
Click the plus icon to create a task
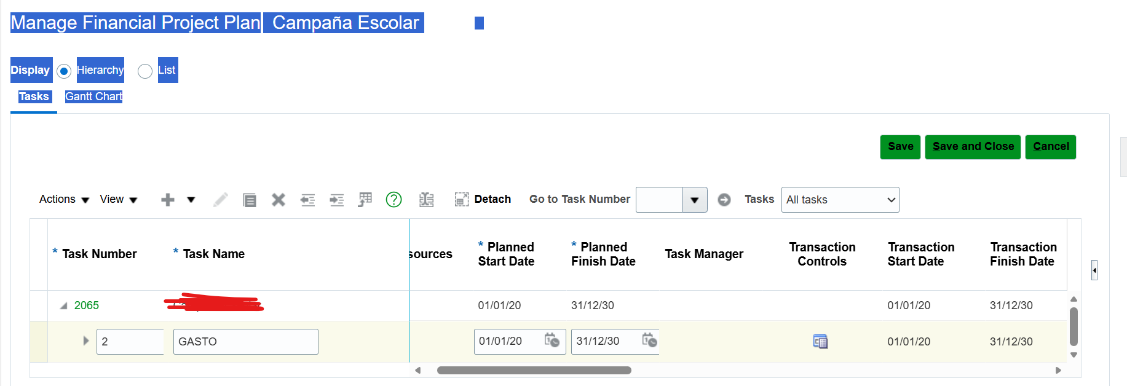(167, 200)
